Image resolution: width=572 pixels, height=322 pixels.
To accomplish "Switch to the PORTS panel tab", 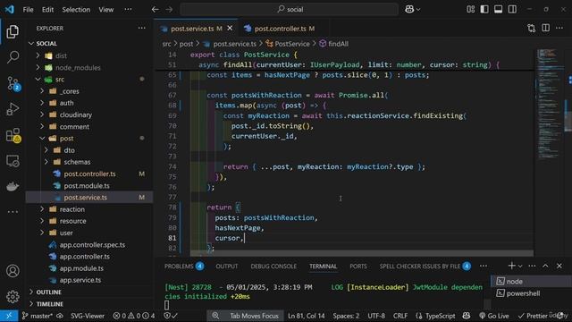I will 358,267.
